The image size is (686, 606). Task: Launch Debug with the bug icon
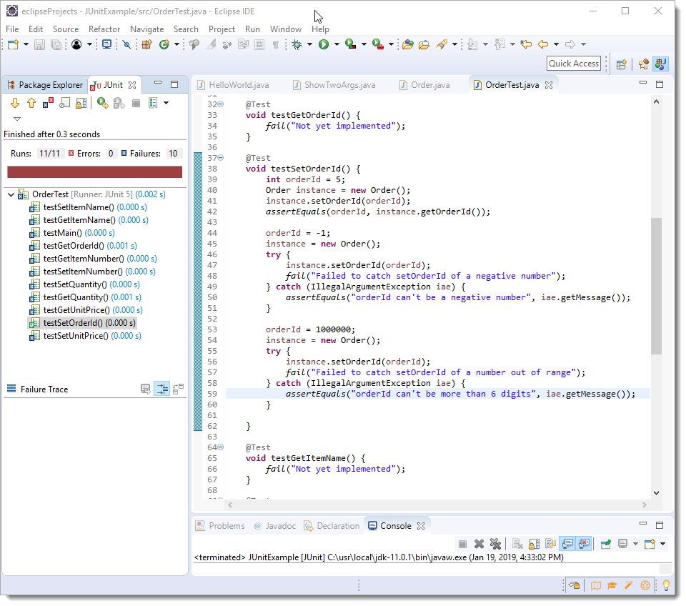click(297, 44)
